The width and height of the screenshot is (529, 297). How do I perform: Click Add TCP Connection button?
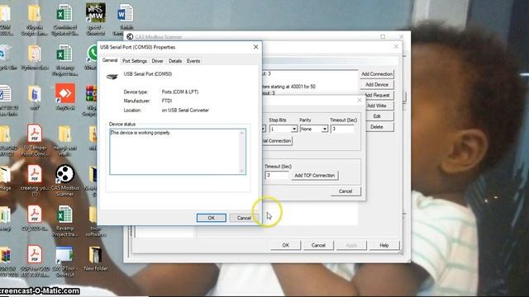(314, 176)
